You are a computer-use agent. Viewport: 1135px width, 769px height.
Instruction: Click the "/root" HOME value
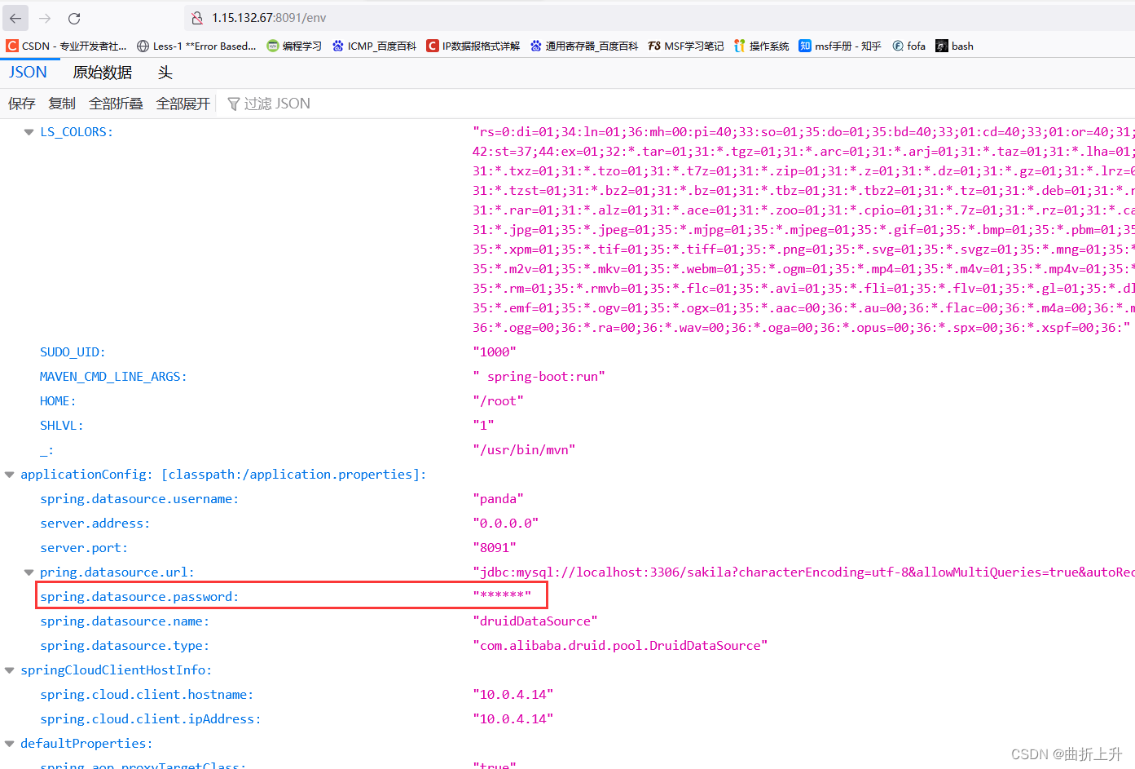498,401
